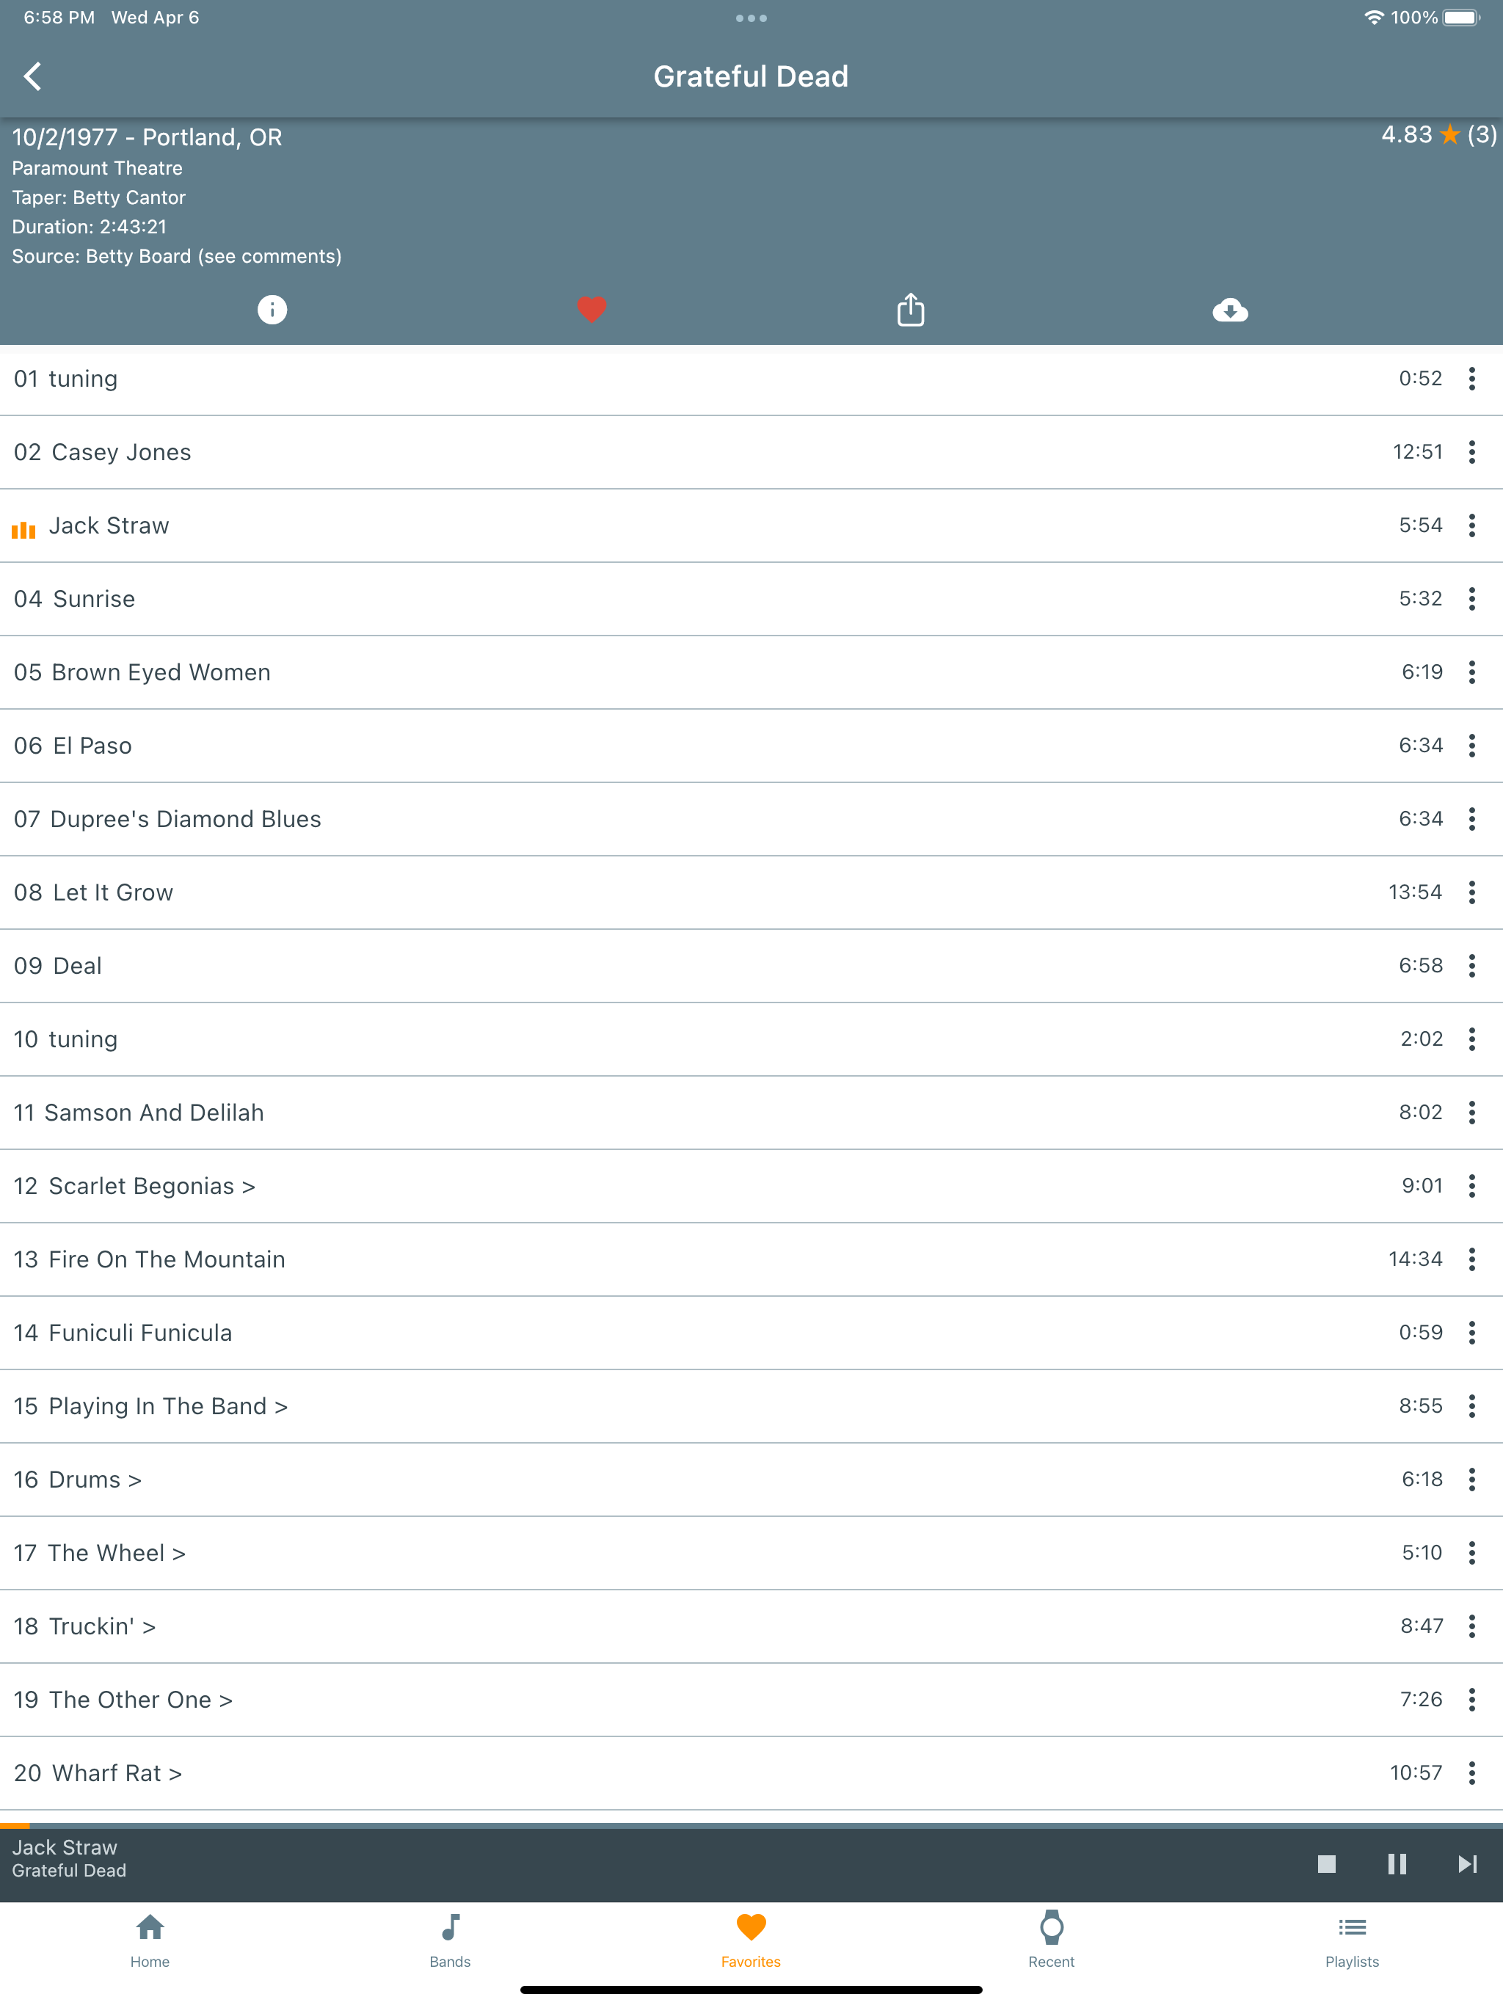Screen dimensions: 1503x2005
Task: Show more options for Wharf Rat
Action: coord(1472,1774)
